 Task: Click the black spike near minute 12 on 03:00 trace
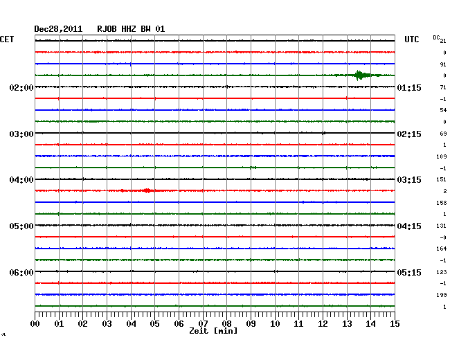324,133
